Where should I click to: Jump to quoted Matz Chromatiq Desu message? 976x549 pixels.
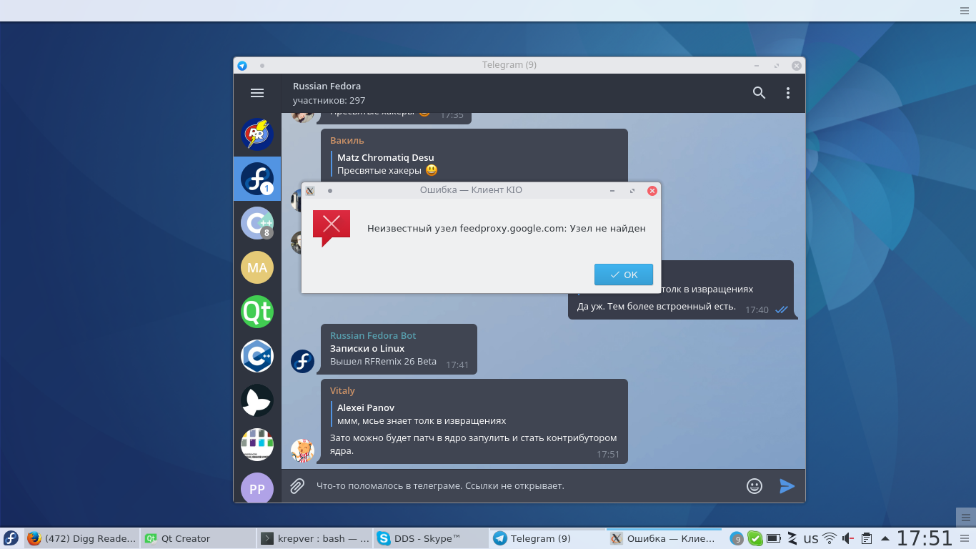(x=386, y=164)
